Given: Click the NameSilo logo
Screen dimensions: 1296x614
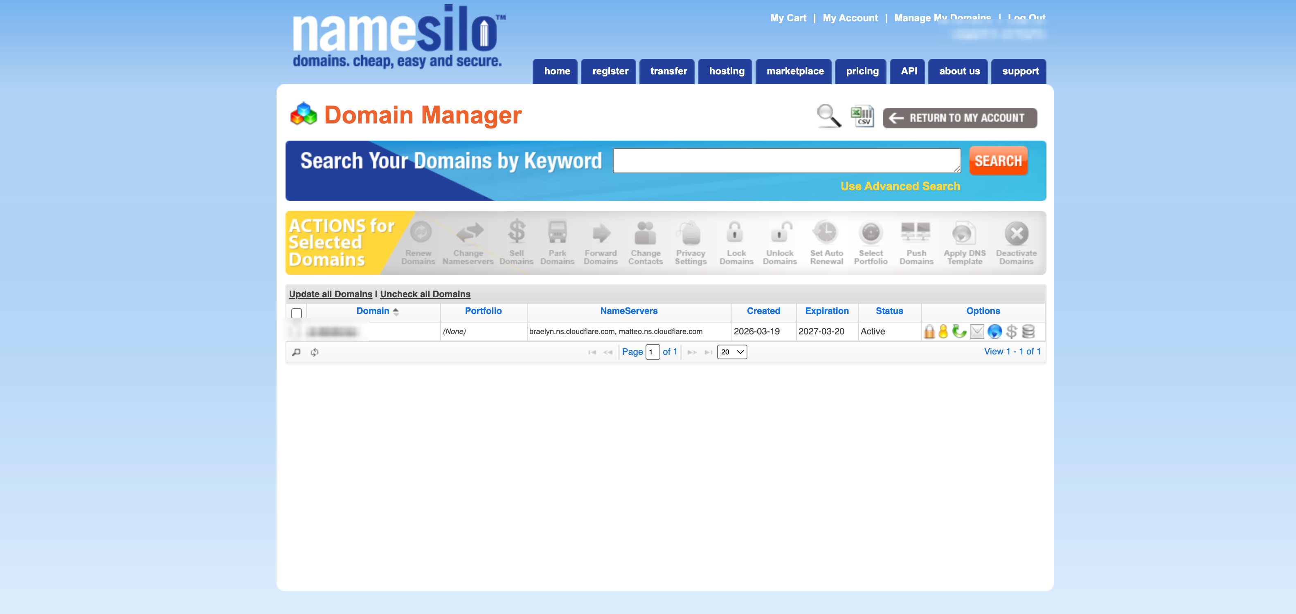Looking at the screenshot, I should pos(399,37).
